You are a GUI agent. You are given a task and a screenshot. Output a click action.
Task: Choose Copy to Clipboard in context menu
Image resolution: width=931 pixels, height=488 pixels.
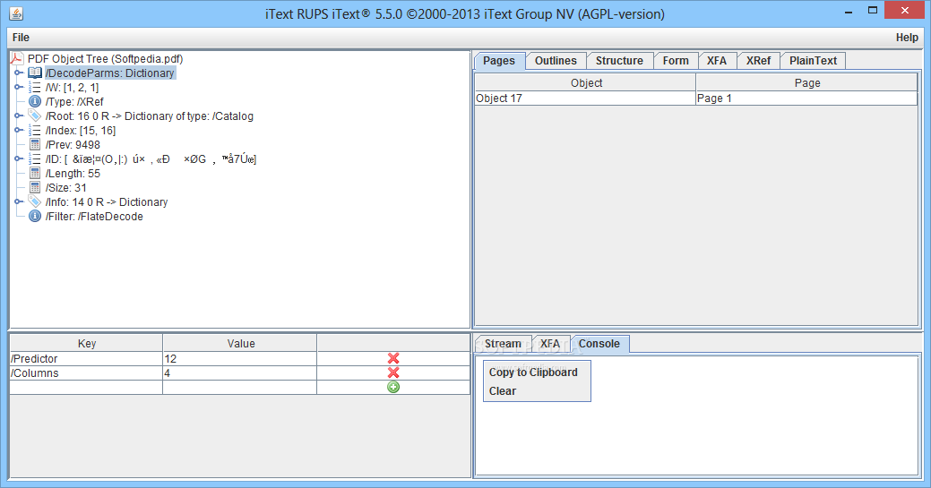(x=533, y=372)
